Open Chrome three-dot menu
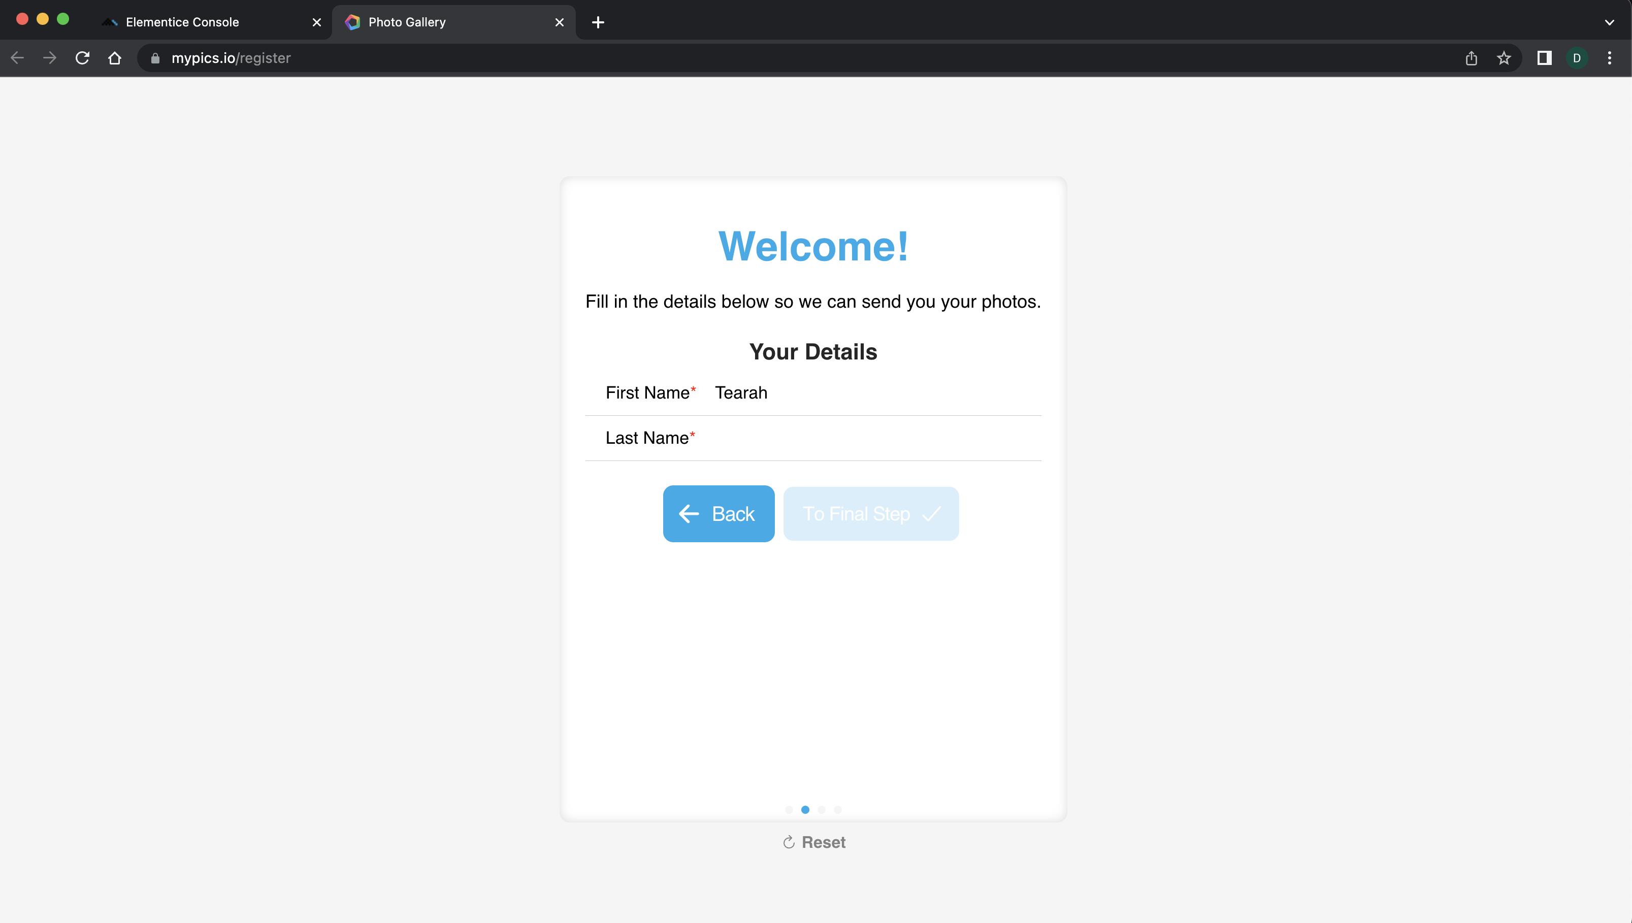Image resolution: width=1632 pixels, height=923 pixels. 1610,58
